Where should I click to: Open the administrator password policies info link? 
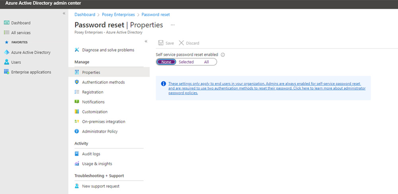pyautogui.click(x=267, y=88)
